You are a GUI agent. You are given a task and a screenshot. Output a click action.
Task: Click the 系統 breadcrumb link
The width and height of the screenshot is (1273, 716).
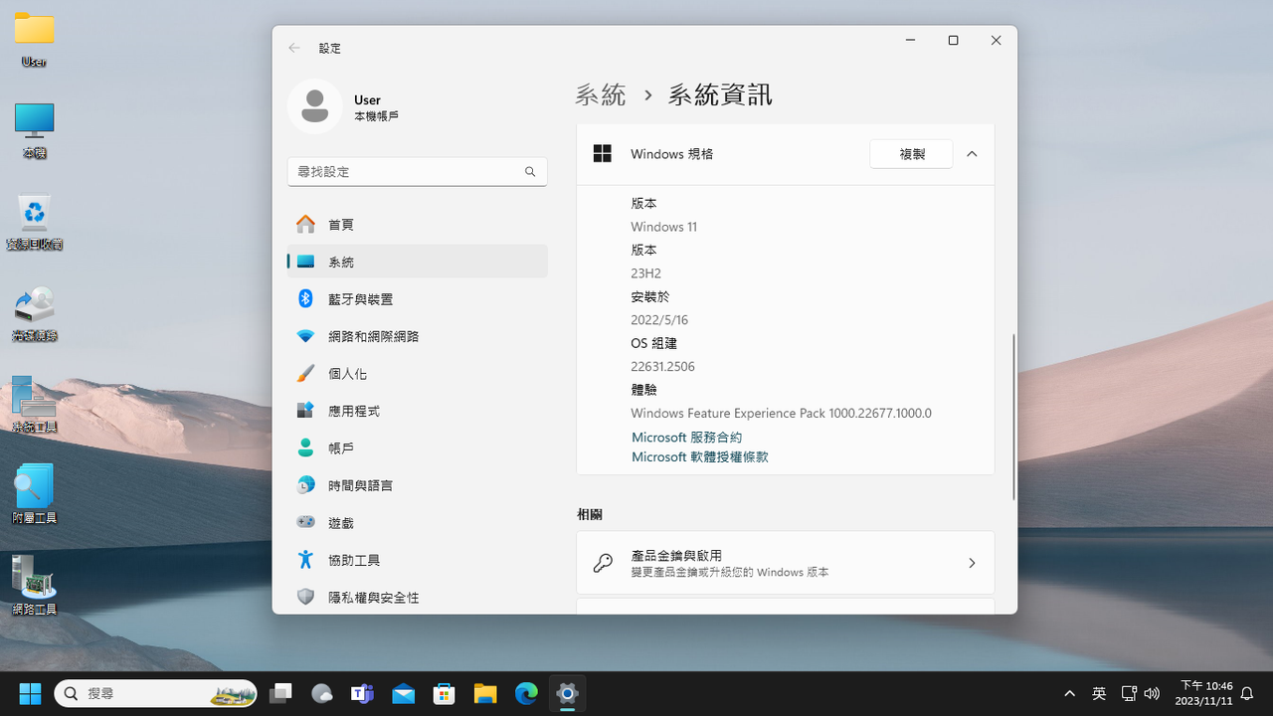[601, 95]
